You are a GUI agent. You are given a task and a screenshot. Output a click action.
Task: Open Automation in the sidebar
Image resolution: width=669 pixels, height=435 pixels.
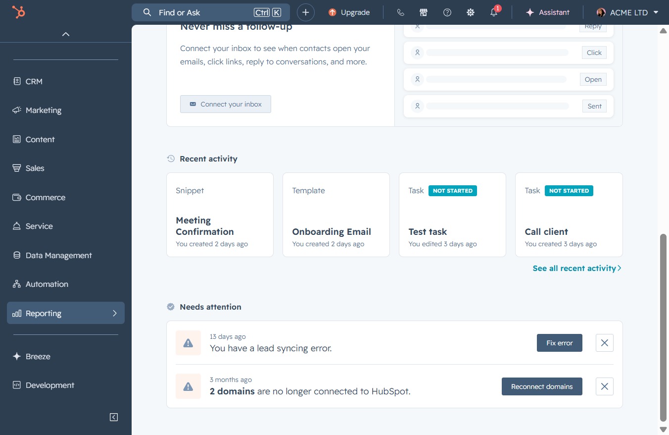coord(66,284)
